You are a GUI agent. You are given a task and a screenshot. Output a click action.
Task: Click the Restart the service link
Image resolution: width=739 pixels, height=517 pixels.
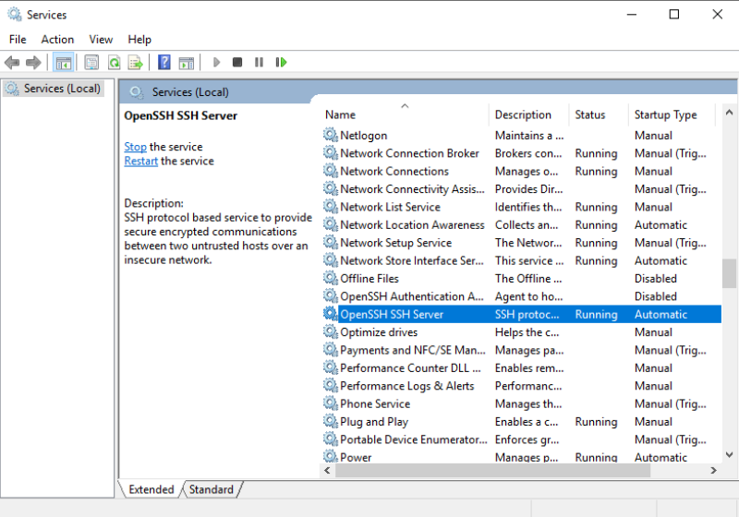(141, 161)
